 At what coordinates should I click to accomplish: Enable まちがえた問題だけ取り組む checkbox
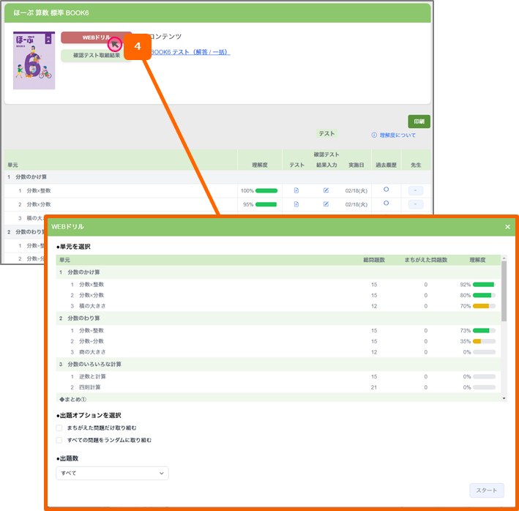point(59,428)
